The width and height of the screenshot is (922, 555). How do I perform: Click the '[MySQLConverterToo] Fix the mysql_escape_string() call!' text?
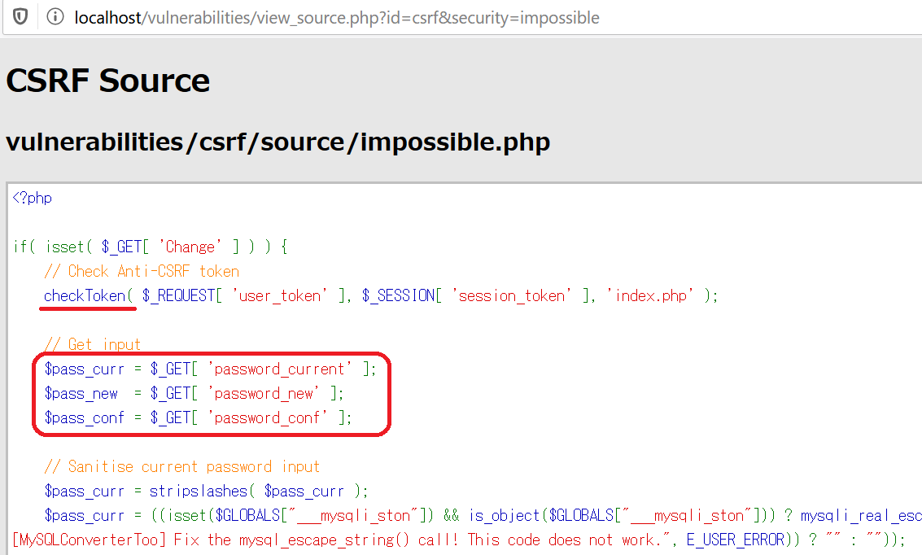(235, 540)
